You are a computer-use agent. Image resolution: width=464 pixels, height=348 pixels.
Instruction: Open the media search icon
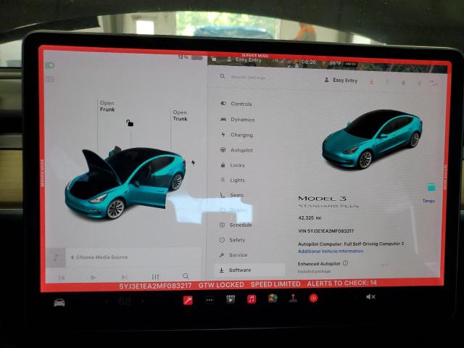pos(186,276)
